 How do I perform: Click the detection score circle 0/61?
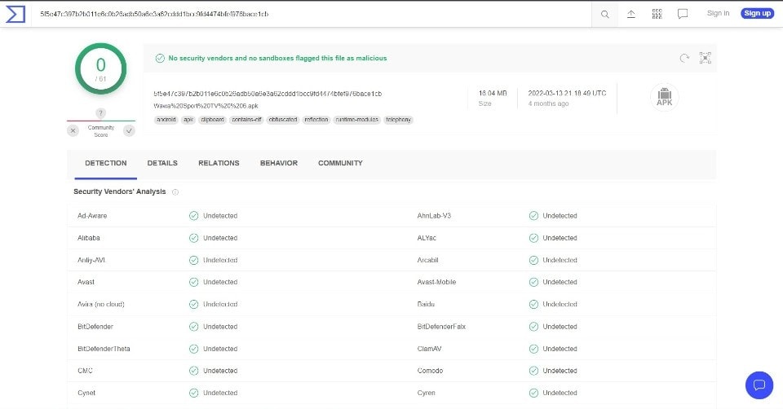[x=101, y=68]
